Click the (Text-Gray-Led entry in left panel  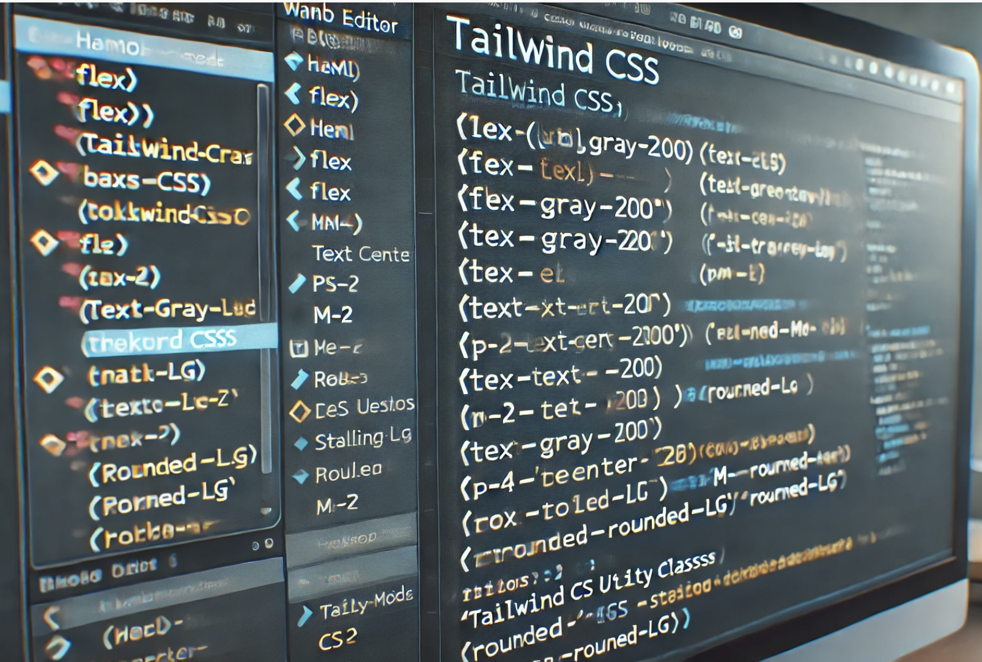pyautogui.click(x=167, y=309)
